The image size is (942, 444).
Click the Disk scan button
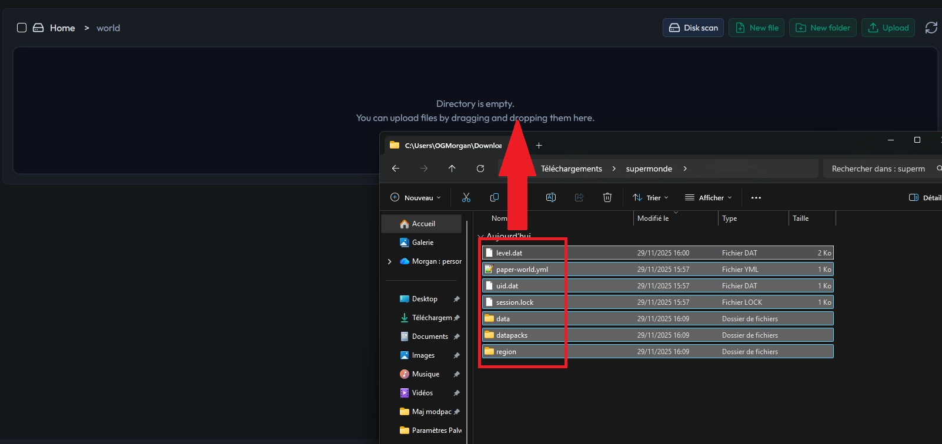(x=693, y=28)
